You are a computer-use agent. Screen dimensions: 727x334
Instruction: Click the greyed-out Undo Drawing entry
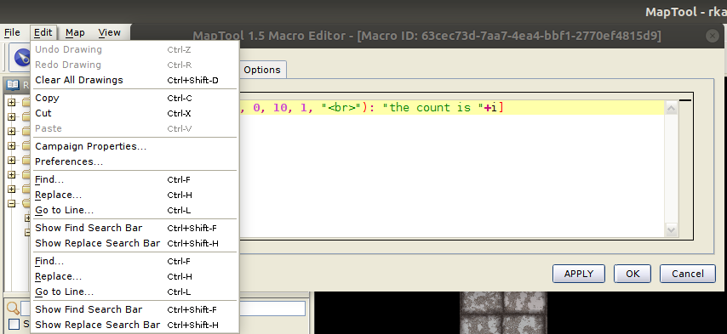click(135, 49)
